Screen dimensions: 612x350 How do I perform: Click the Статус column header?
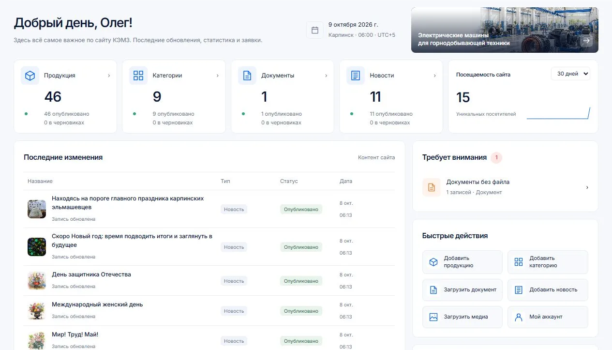point(289,181)
